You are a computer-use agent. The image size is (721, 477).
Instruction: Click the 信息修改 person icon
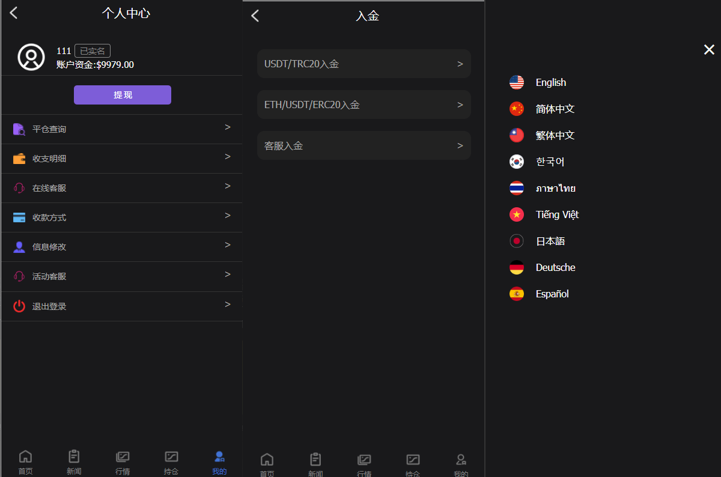coord(19,247)
